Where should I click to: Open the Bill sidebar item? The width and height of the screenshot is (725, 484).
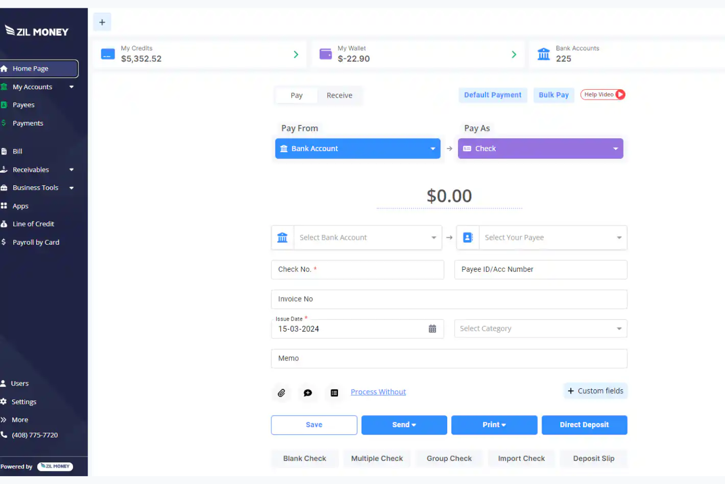click(17, 152)
